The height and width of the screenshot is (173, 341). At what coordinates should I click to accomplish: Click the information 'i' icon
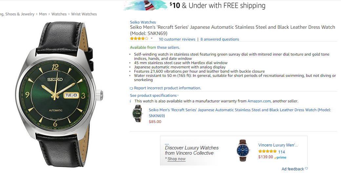(130, 101)
